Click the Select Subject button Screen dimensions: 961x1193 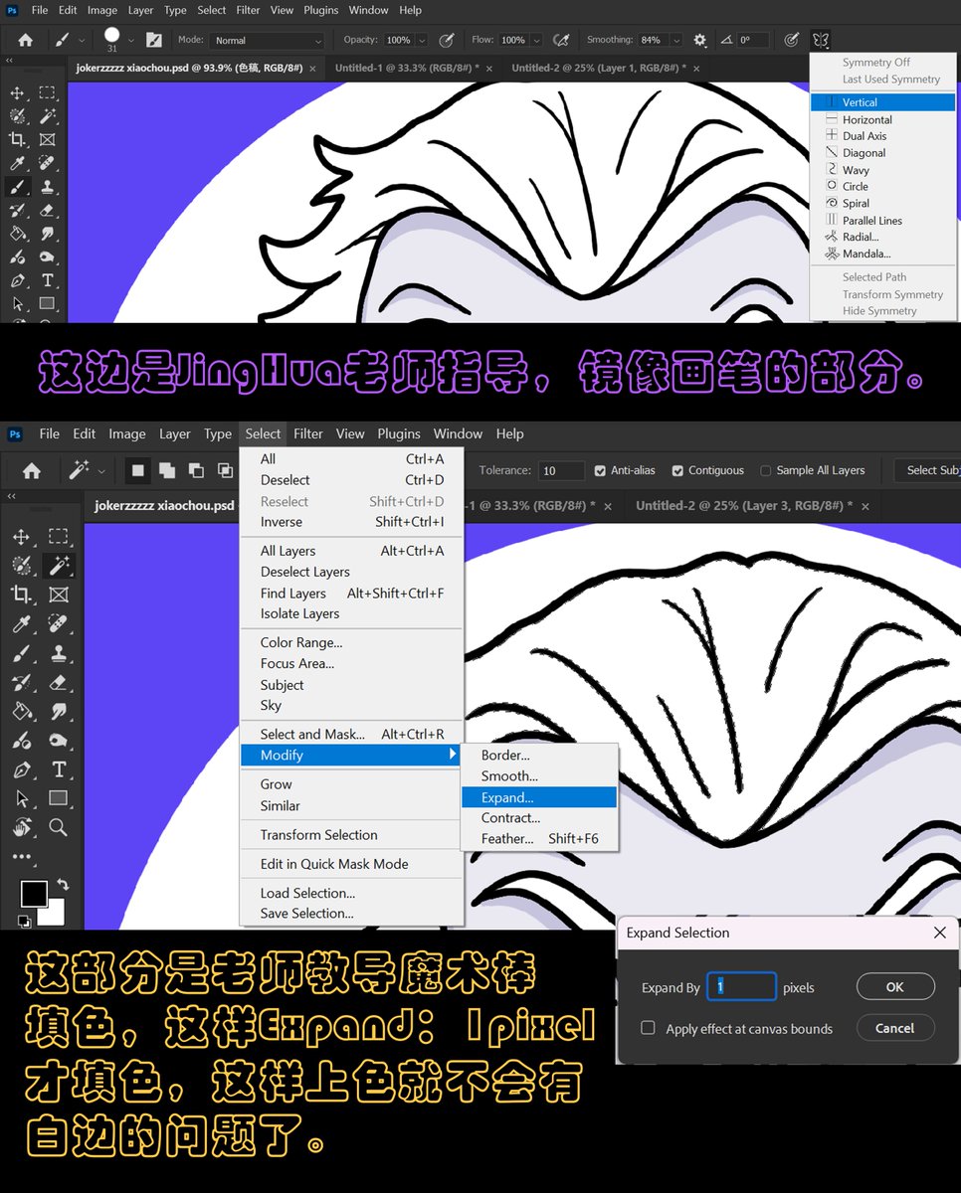click(x=927, y=470)
